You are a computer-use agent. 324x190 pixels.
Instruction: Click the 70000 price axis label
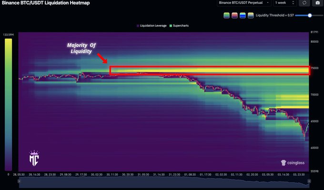[314, 95]
